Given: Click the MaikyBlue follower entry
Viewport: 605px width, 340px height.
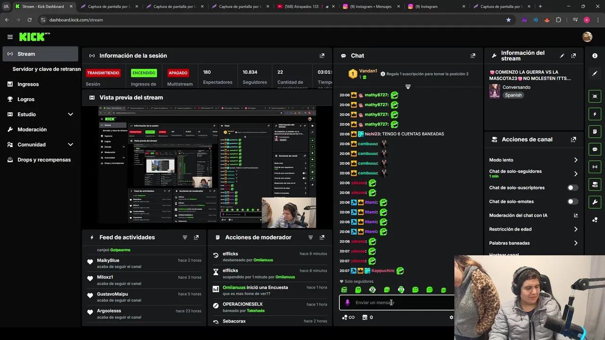Looking at the screenshot, I should point(144,263).
